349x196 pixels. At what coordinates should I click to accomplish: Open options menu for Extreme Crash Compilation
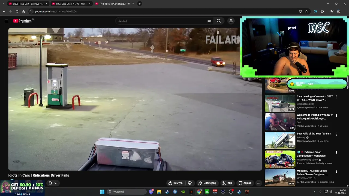[336, 153]
